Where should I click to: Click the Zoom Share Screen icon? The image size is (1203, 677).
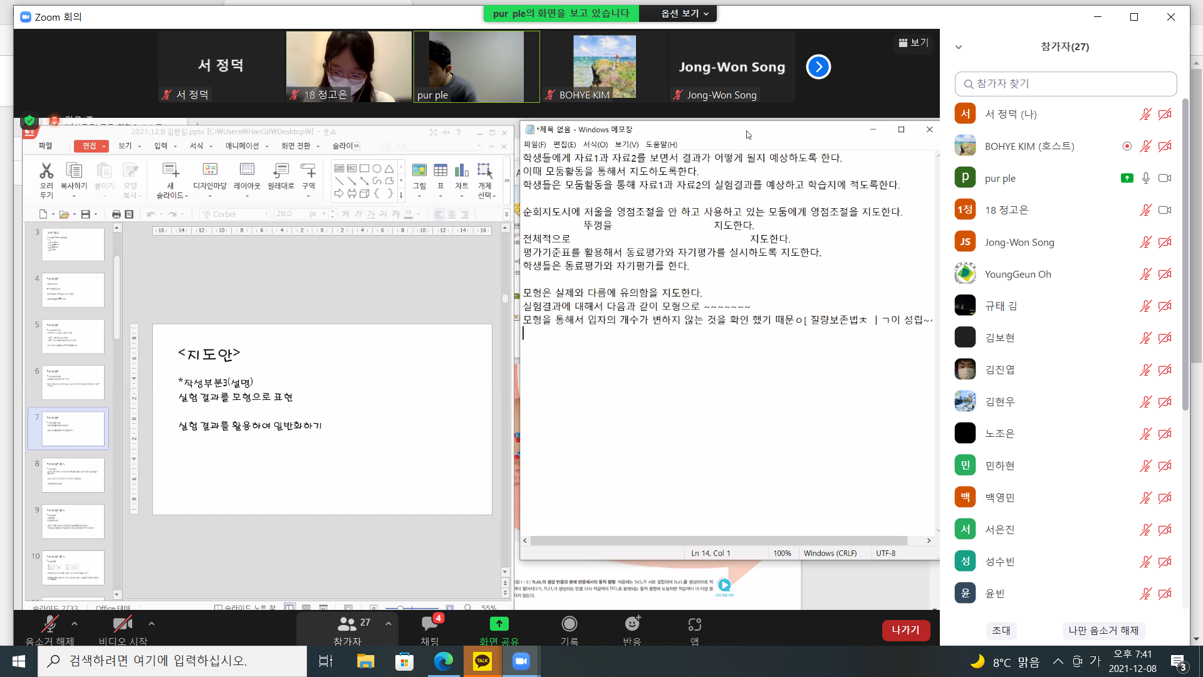[x=499, y=624]
